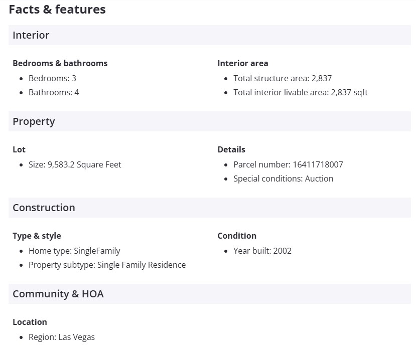The width and height of the screenshot is (416, 354).
Task: Click the Property section header
Action: point(34,121)
